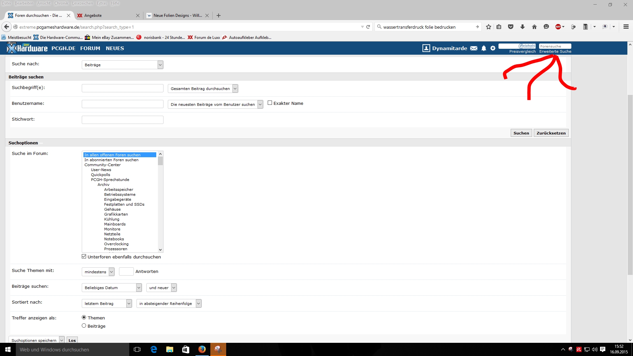Click the Los button
This screenshot has height=356, width=633.
point(72,341)
